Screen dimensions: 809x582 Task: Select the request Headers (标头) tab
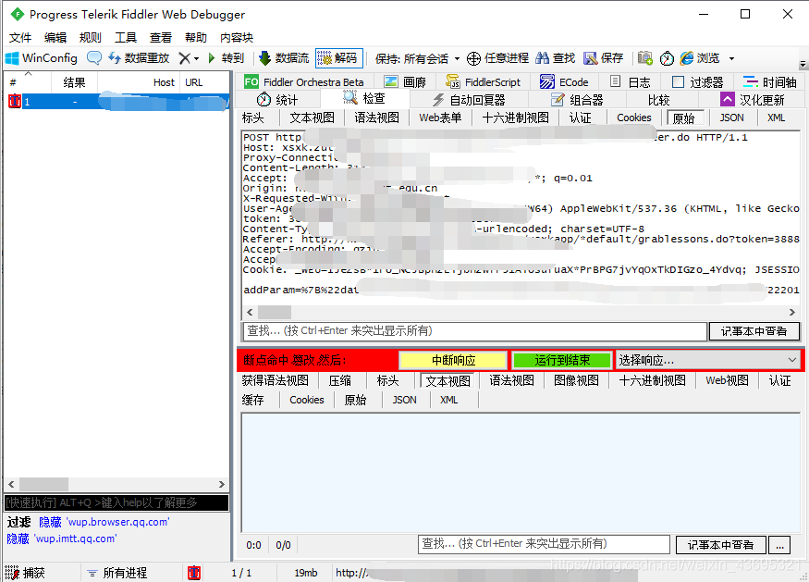pos(252,118)
